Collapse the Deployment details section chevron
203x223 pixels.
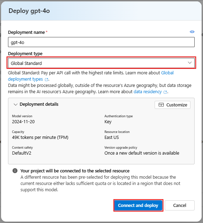pyautogui.click(x=15, y=105)
